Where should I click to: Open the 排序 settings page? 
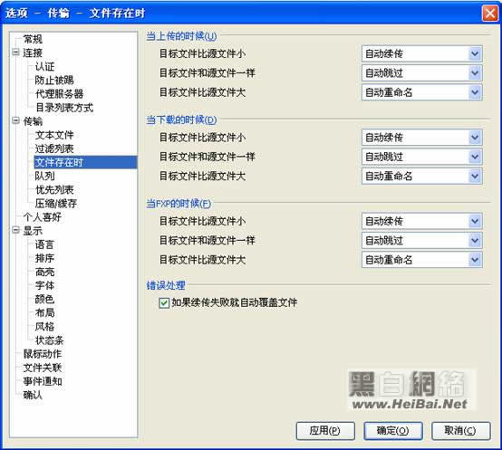44,258
